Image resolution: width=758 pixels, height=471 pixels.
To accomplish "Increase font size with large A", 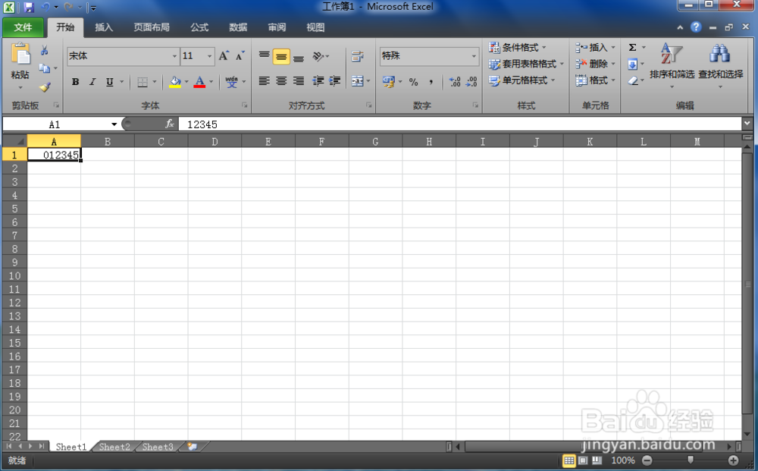I will click(224, 56).
